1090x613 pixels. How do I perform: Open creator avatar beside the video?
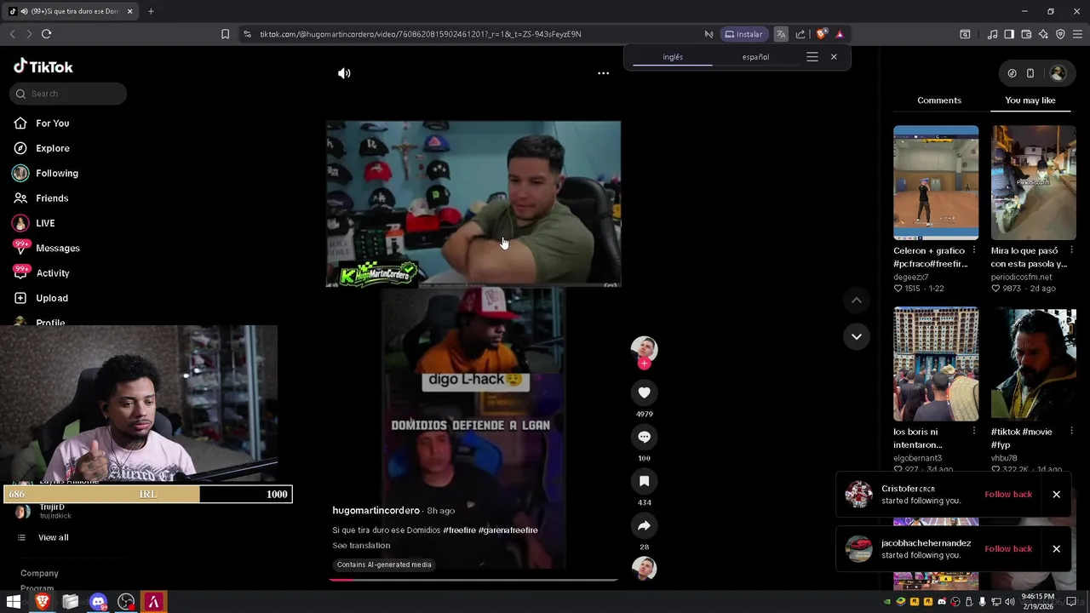[x=644, y=348]
